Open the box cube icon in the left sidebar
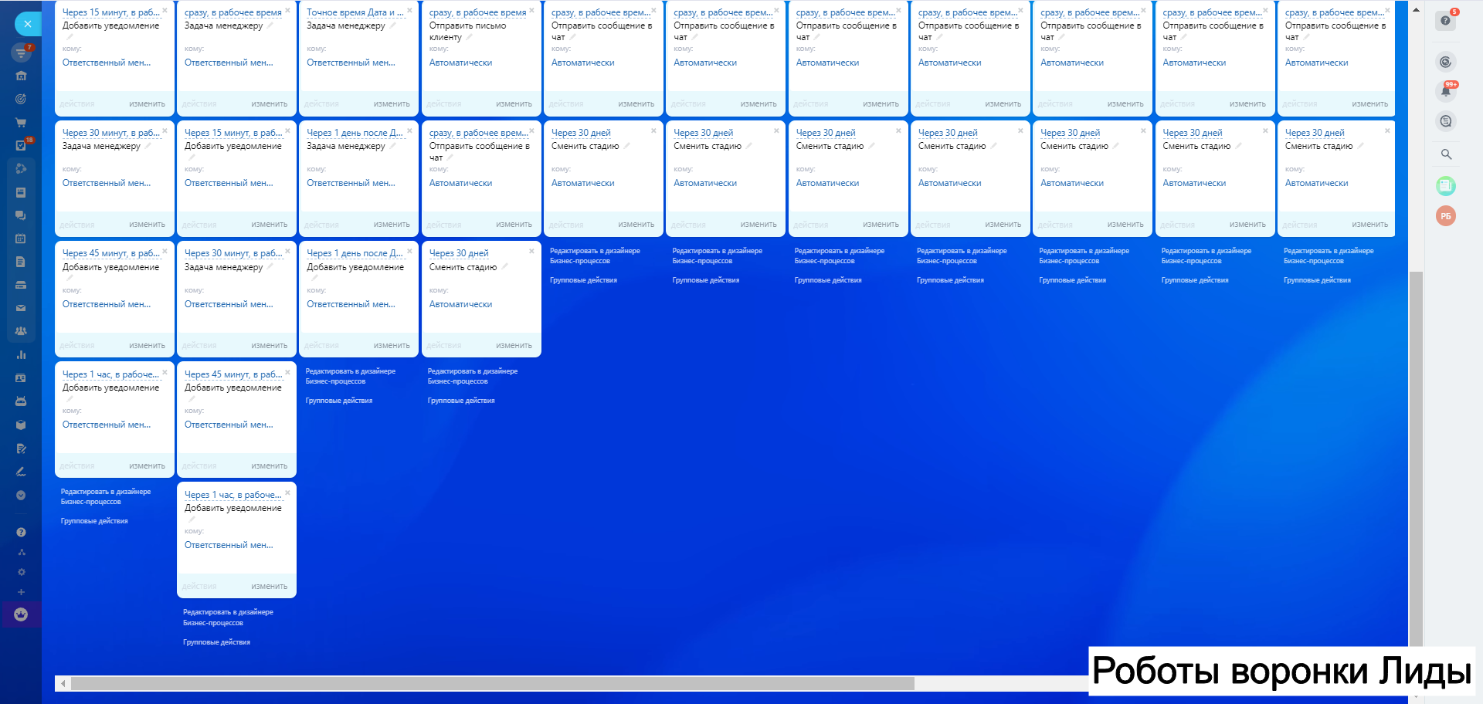The image size is (1483, 704). (21, 425)
